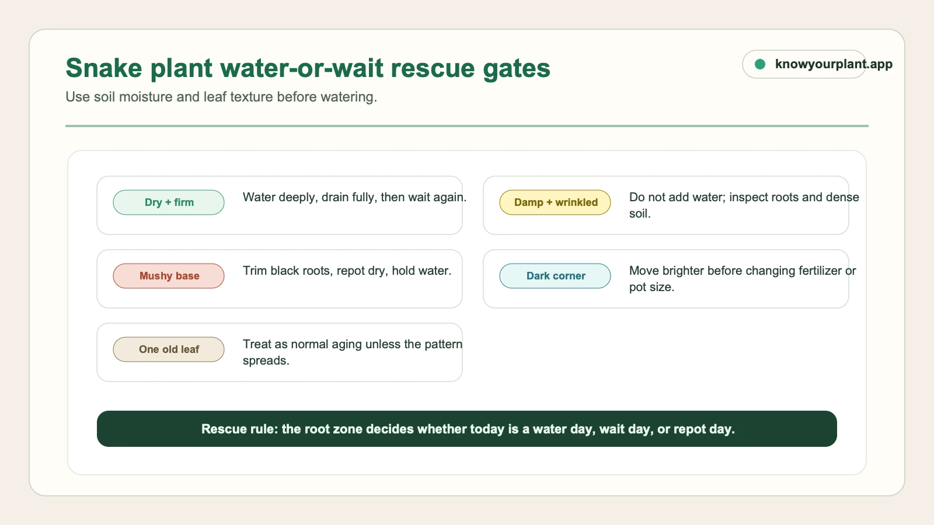Select the Mushy base pill
Image resolution: width=934 pixels, height=525 pixels.
coord(169,276)
